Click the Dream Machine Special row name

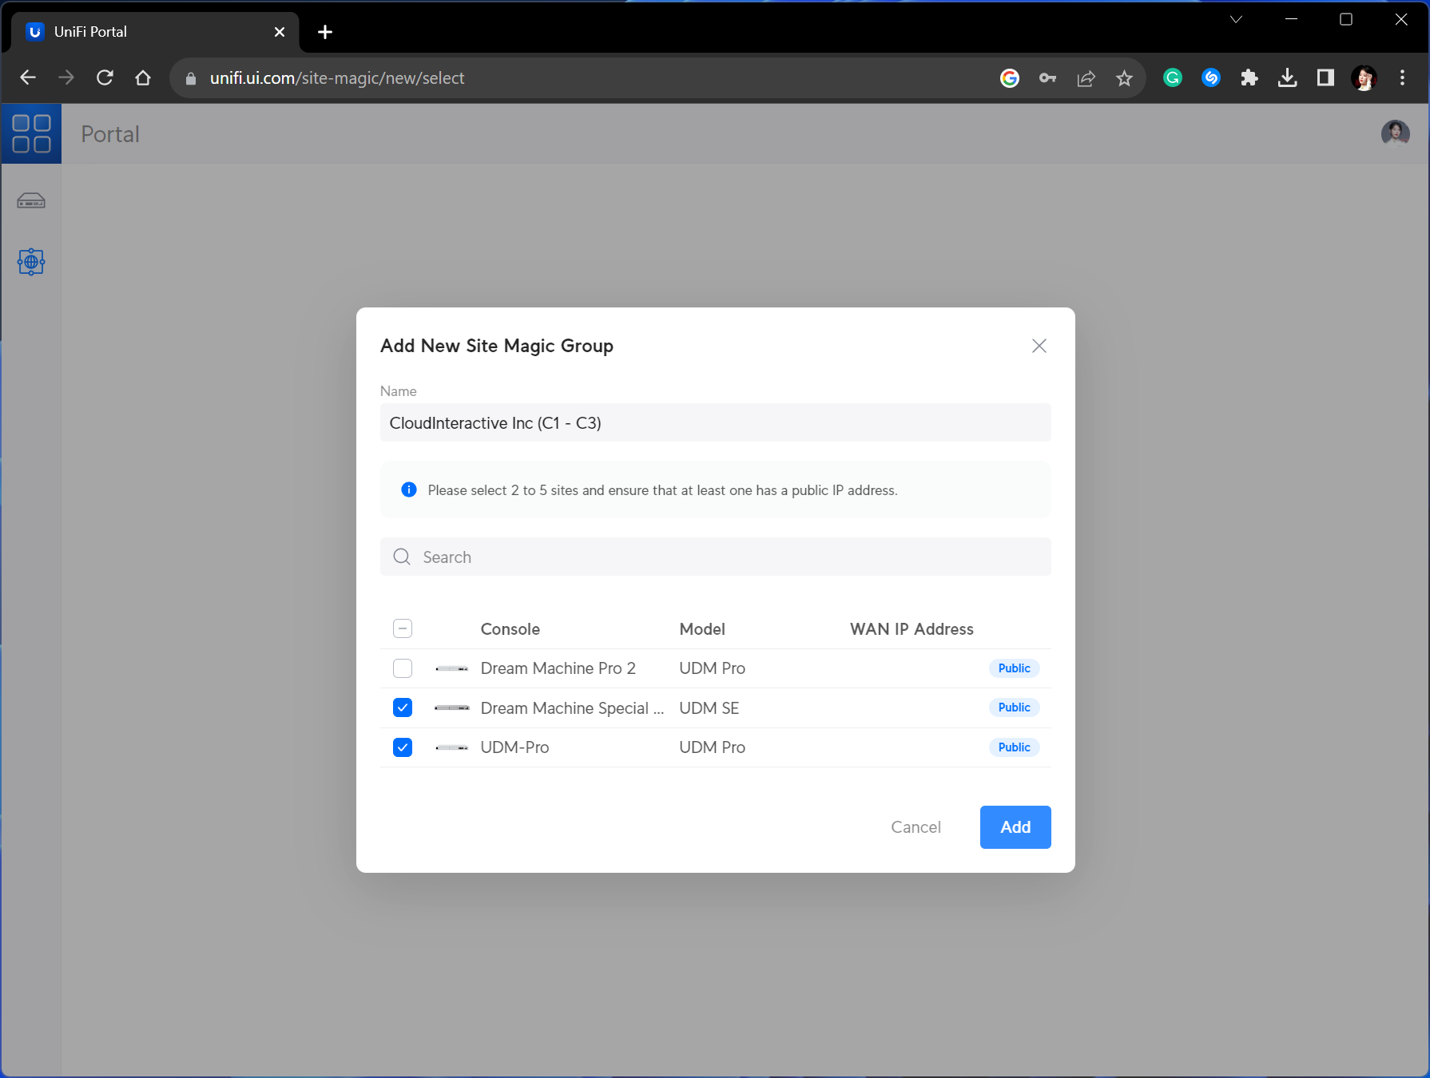click(x=572, y=708)
